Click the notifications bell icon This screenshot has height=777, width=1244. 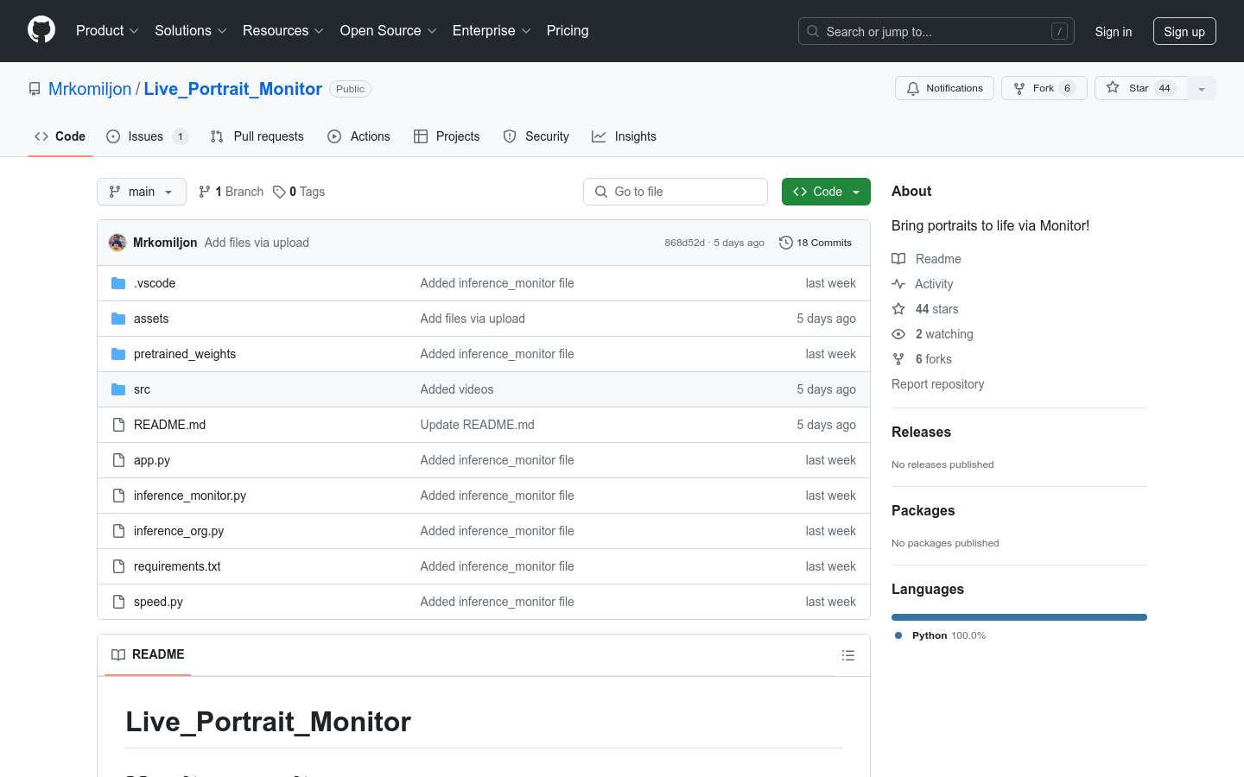click(x=913, y=88)
